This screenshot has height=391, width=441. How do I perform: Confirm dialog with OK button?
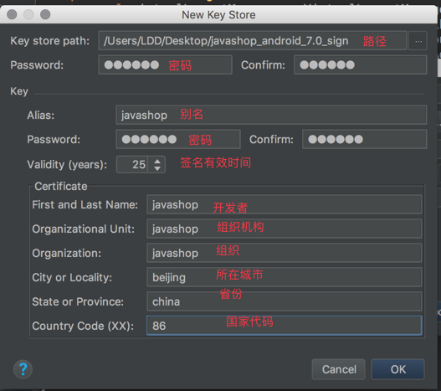point(397,369)
